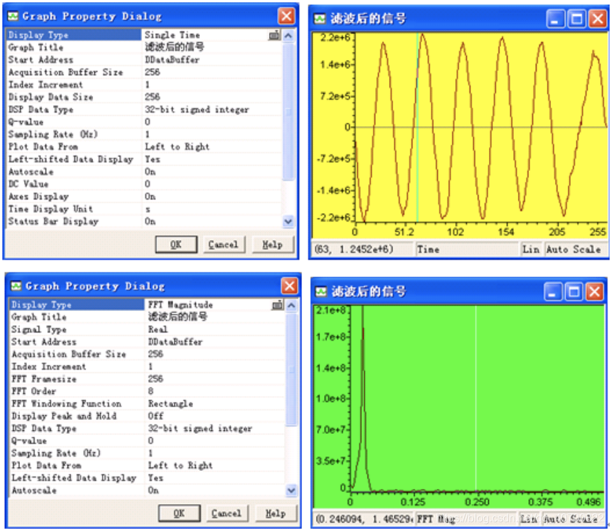The width and height of the screenshot is (611, 531).
Task: Click Lin in yellow graph status bar
Action: (x=531, y=250)
